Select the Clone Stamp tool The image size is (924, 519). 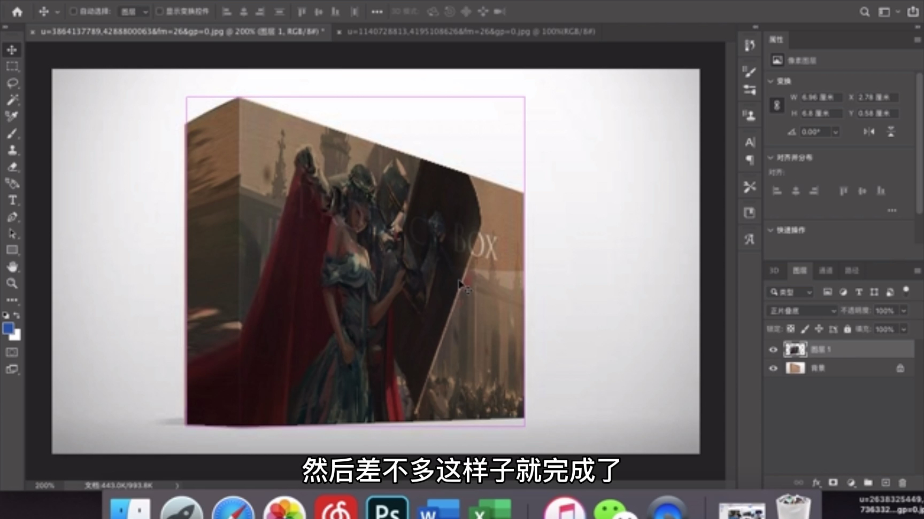click(12, 150)
